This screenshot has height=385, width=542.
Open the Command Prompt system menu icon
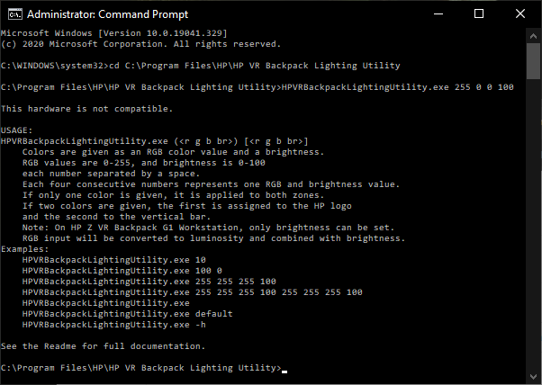(14, 13)
